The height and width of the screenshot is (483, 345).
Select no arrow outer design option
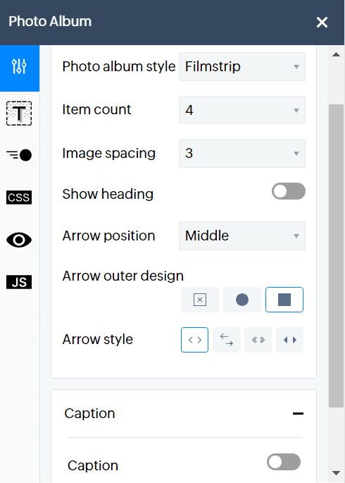click(x=200, y=300)
